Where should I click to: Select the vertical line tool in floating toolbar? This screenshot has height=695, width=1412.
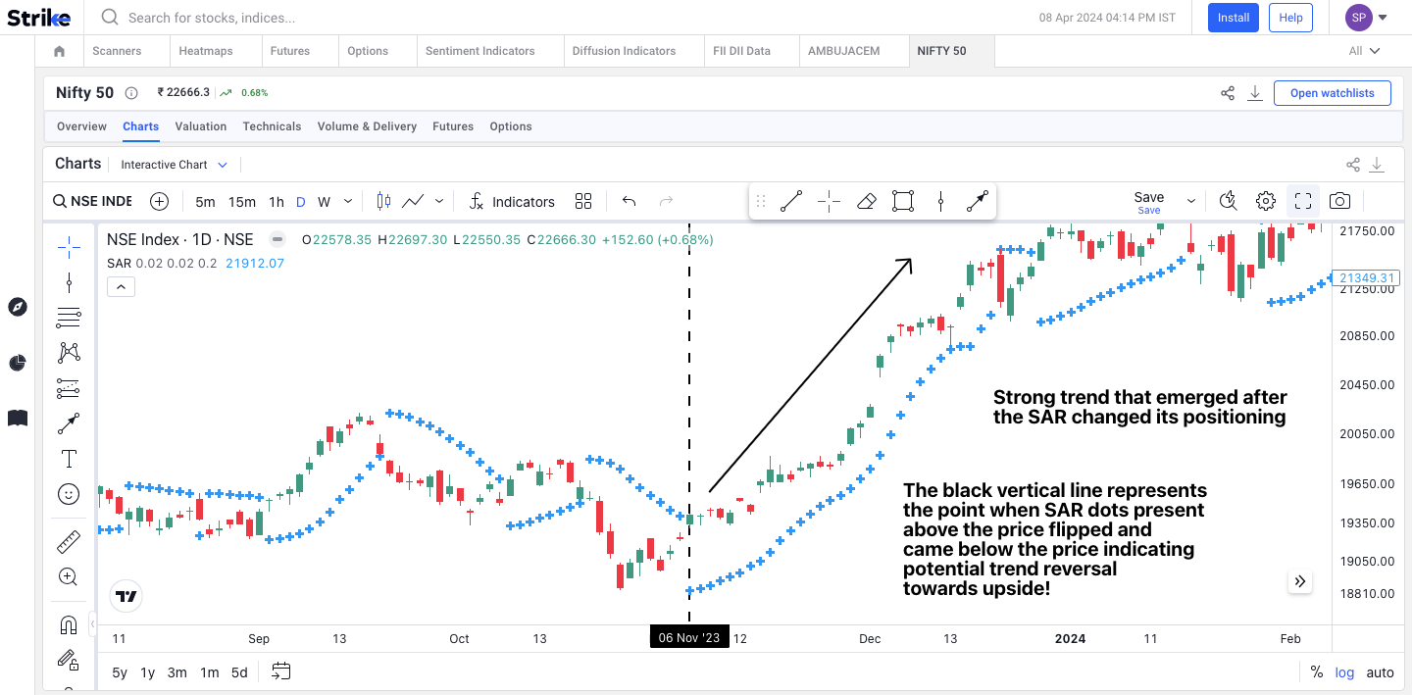940,201
